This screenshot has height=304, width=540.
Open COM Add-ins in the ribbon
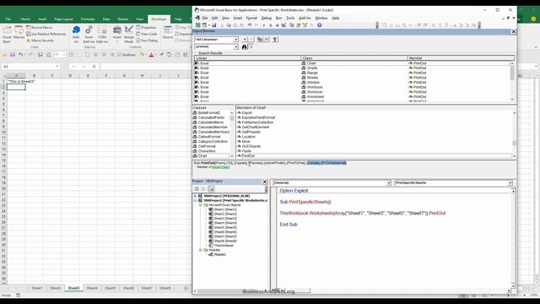102,35
